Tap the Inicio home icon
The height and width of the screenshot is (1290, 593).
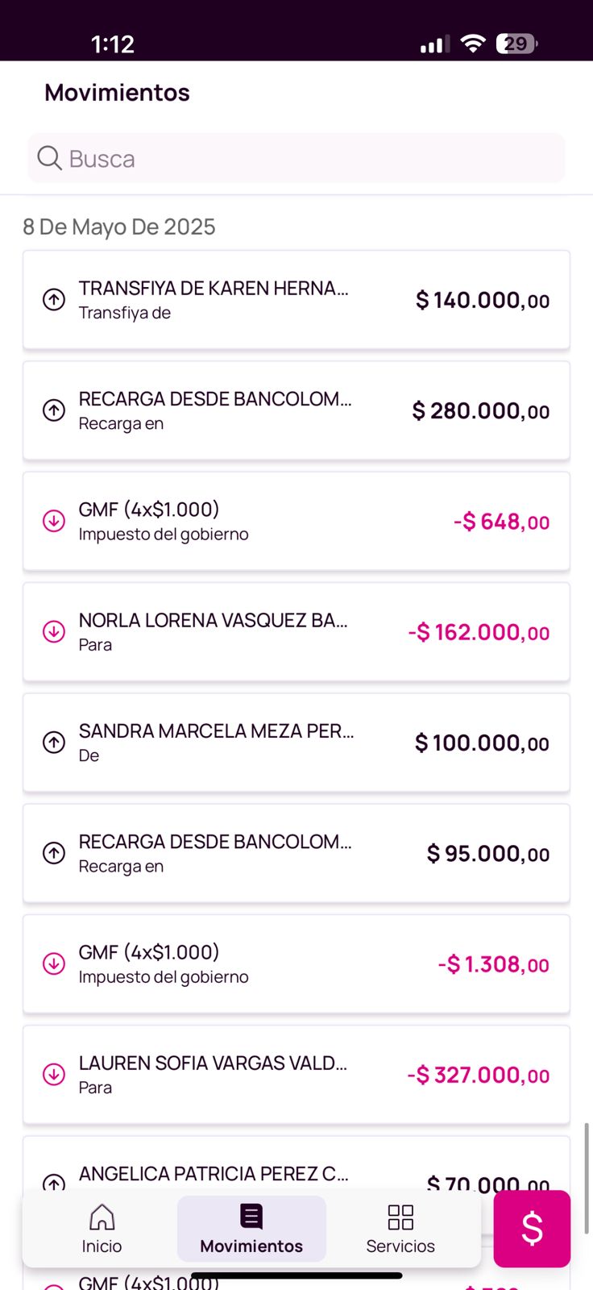click(x=102, y=1217)
